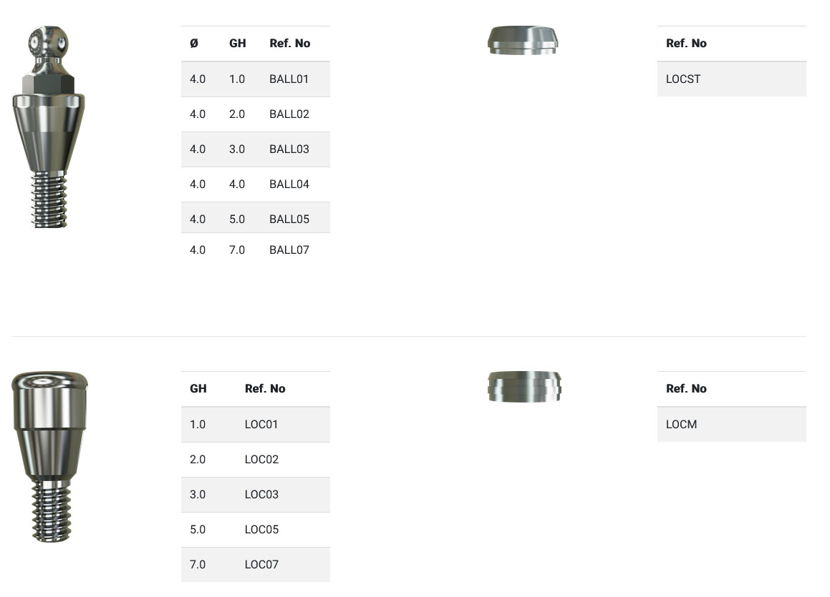This screenshot has height=597, width=830.
Task: Select the BALL07 reference row
Action: point(255,250)
